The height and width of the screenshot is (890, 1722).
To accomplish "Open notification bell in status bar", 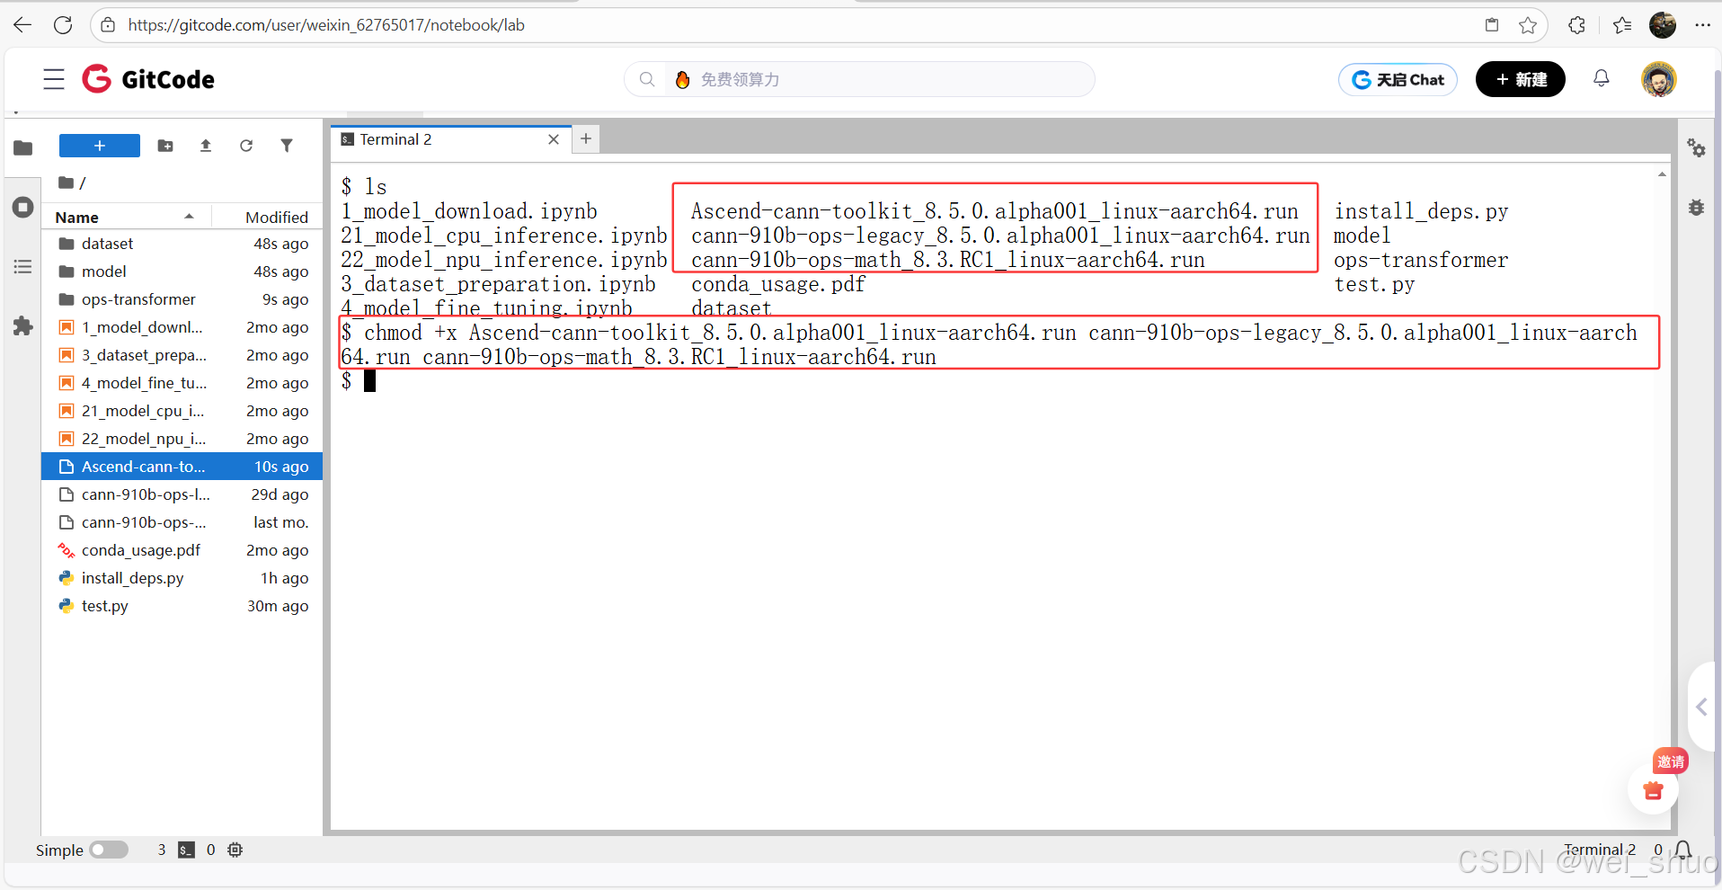I will (1683, 850).
